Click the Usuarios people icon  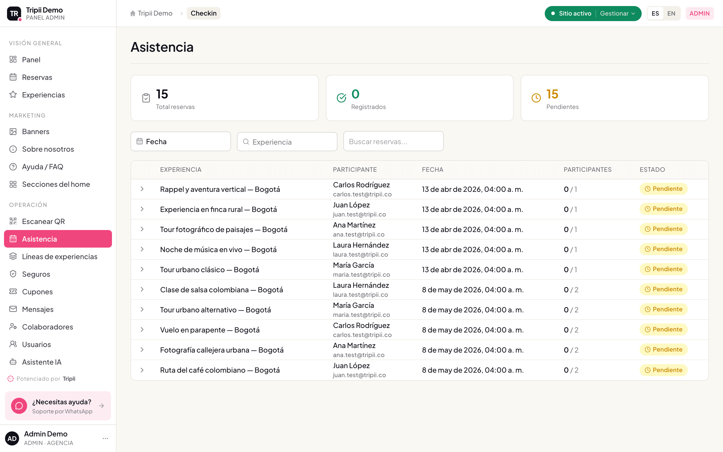(13, 344)
